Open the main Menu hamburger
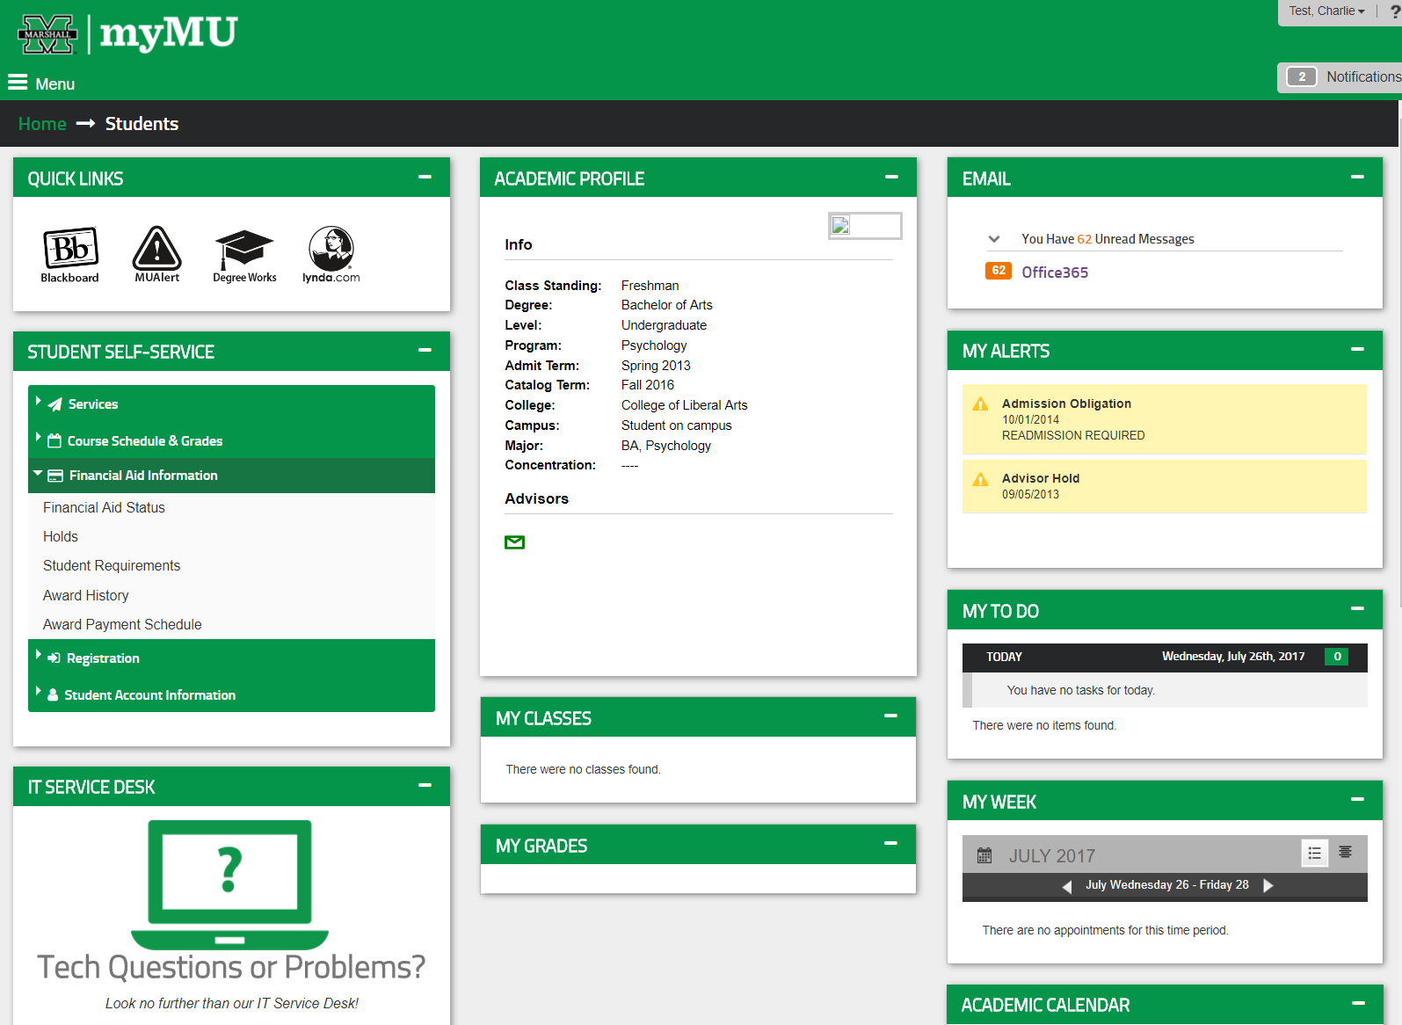Viewport: 1402px width, 1025px height. tap(41, 84)
